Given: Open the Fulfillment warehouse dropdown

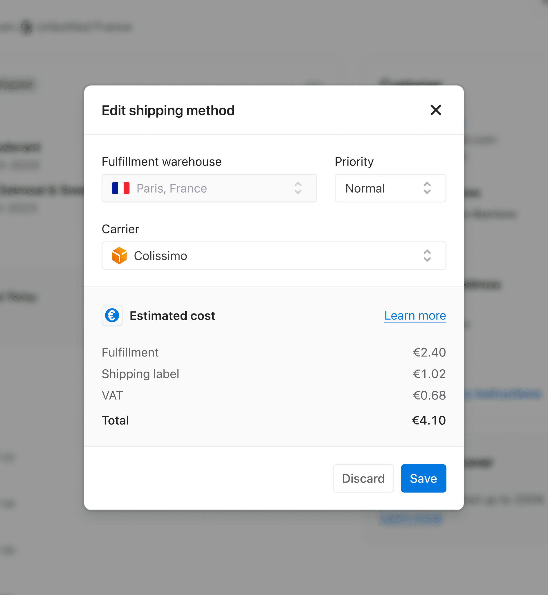Looking at the screenshot, I should 209,188.
